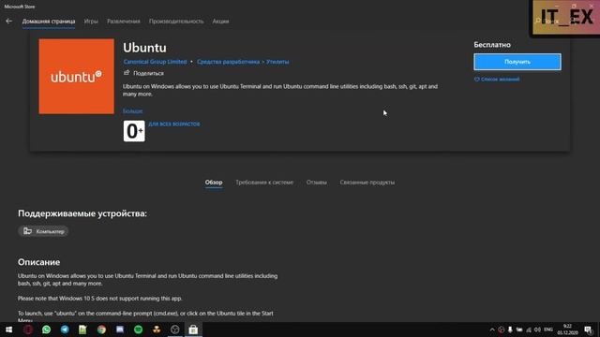
Task: Click the taskbar clock and date
Action: click(567, 330)
